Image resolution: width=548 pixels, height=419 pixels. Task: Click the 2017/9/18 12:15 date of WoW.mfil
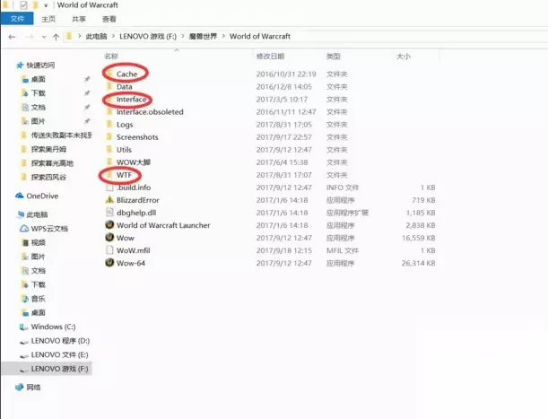pyautogui.click(x=283, y=250)
